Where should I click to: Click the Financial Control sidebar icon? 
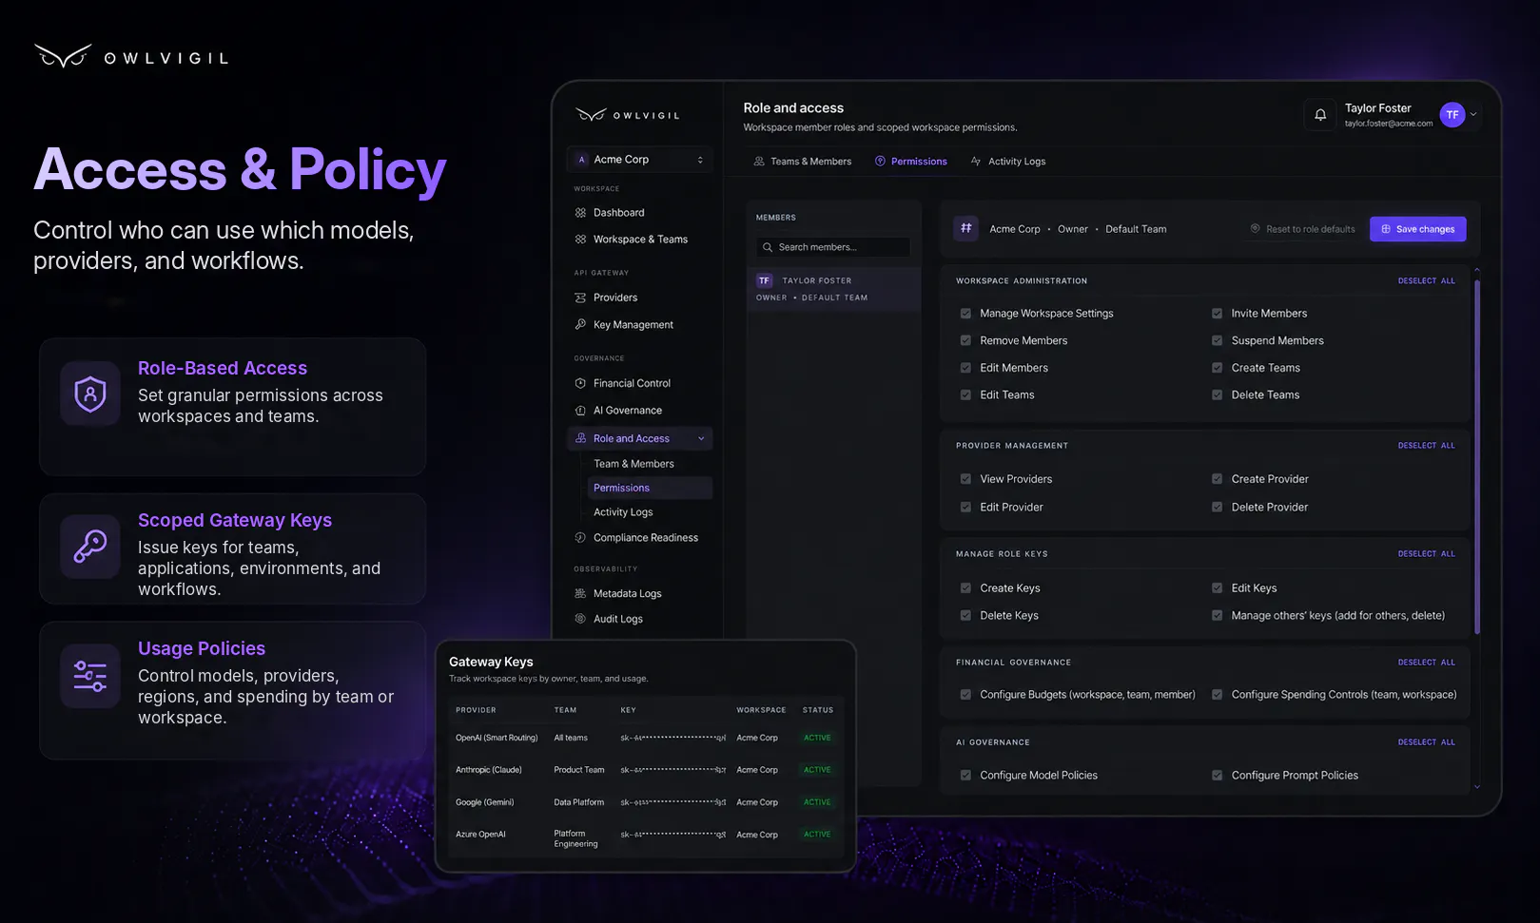point(580,383)
